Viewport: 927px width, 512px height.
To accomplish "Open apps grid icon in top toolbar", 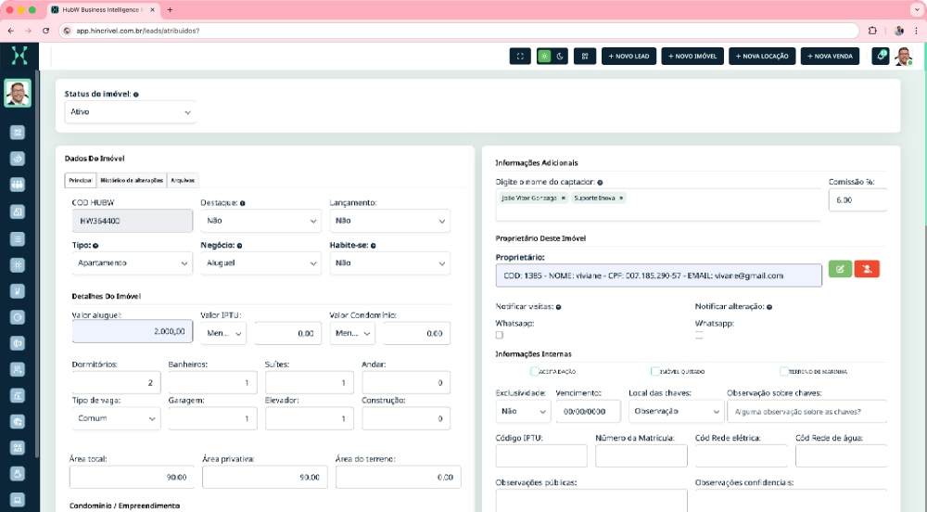I will tap(585, 57).
